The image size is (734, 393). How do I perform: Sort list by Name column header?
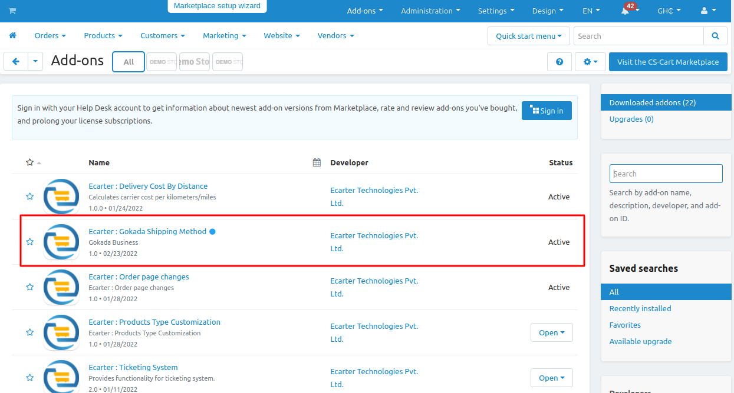point(99,162)
